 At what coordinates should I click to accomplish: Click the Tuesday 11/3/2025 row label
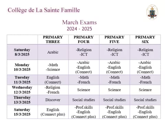coord(22,80)
